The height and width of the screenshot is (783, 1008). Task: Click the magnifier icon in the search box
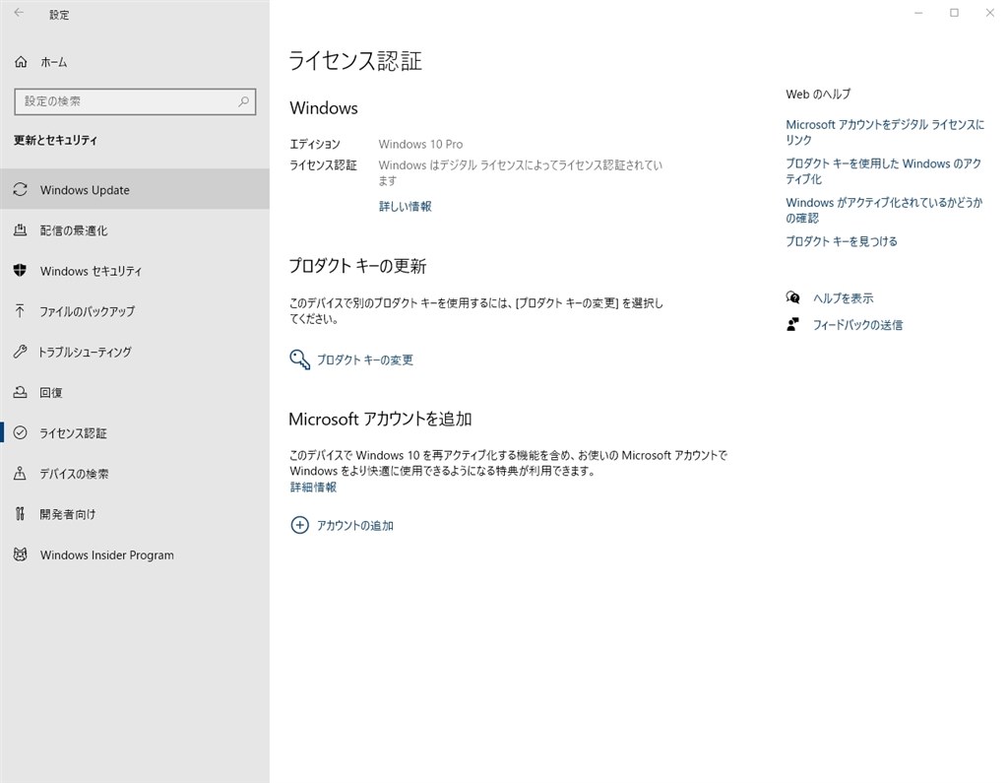coord(242,101)
